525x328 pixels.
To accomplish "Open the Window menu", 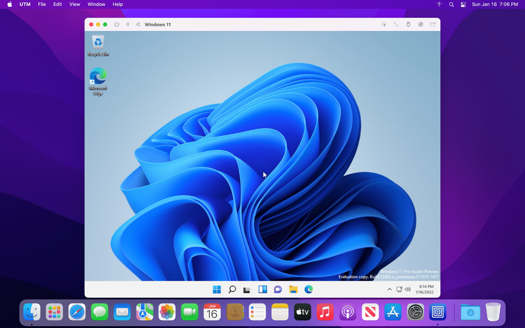I will click(x=96, y=4).
